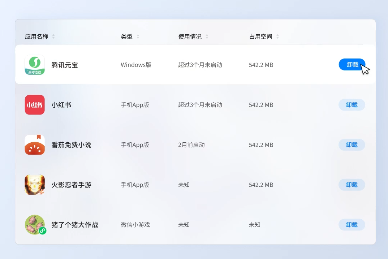Uninstall 腾讯元宝 with the 卸载 button
The width and height of the screenshot is (388, 259).
(352, 65)
